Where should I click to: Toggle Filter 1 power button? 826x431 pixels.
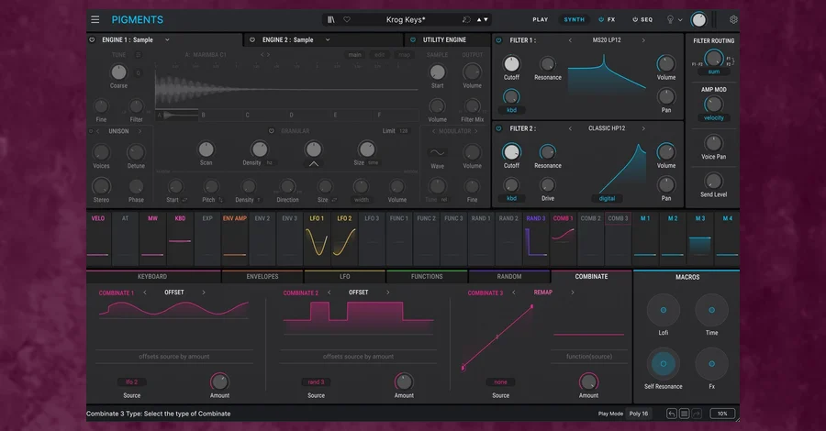coord(499,40)
